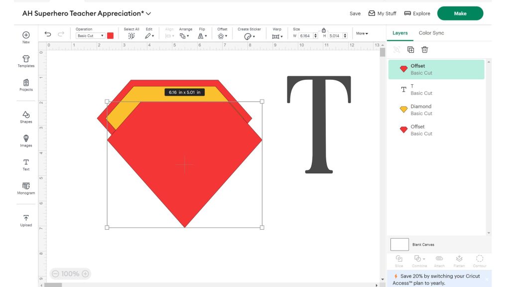Open the Projects panel
The height and width of the screenshot is (287, 510).
pos(26,85)
